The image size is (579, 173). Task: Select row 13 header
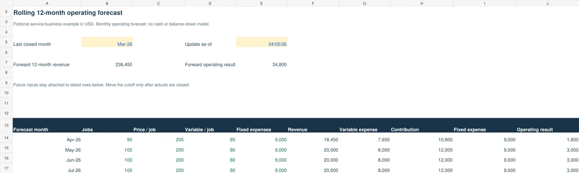(x=6, y=125)
